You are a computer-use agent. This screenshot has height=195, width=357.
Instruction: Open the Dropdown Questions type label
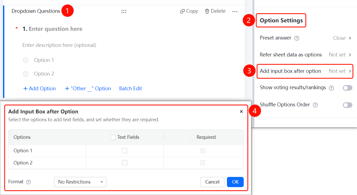pos(36,11)
